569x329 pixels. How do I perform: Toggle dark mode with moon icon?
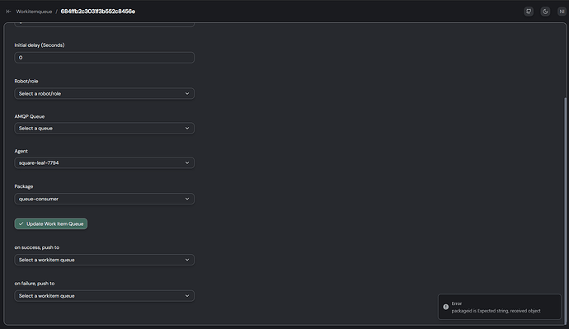[x=545, y=12]
